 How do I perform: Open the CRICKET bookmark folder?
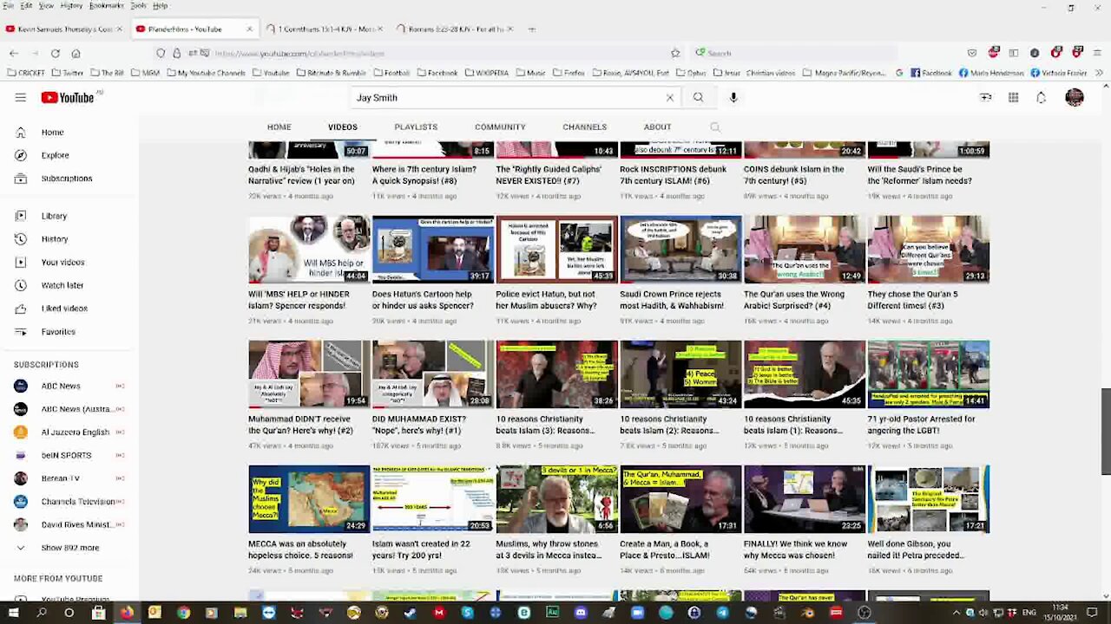point(25,73)
